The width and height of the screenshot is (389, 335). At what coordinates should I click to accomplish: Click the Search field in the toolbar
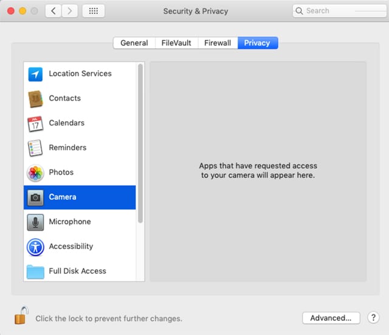click(x=340, y=11)
